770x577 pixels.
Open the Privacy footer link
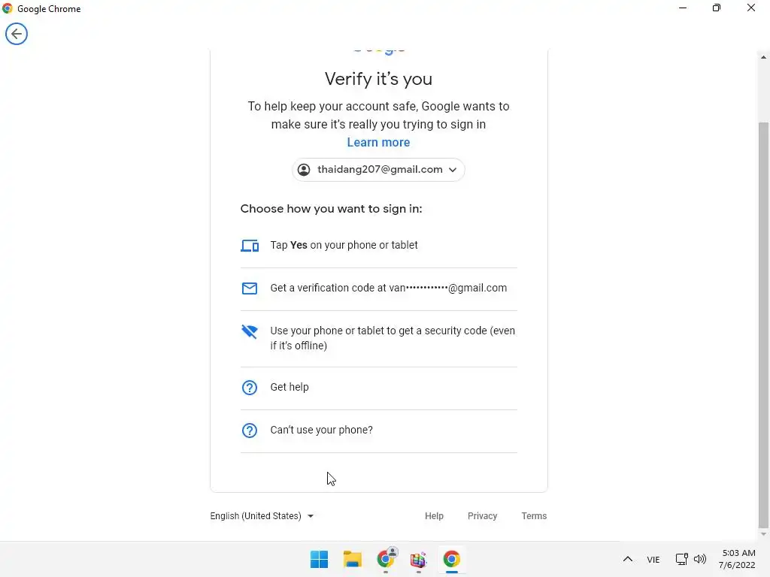coord(482,516)
